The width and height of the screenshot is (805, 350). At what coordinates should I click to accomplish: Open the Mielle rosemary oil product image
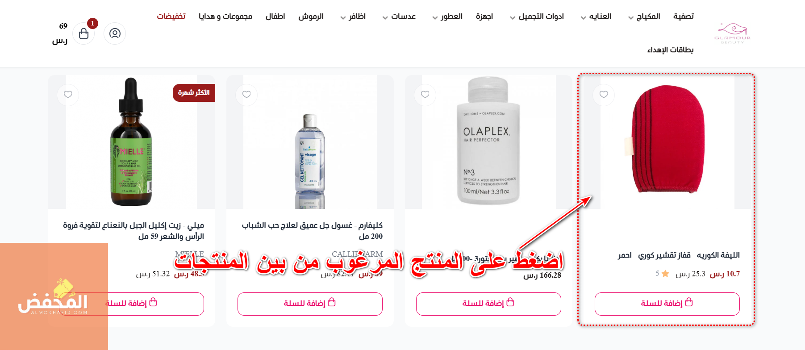131,142
